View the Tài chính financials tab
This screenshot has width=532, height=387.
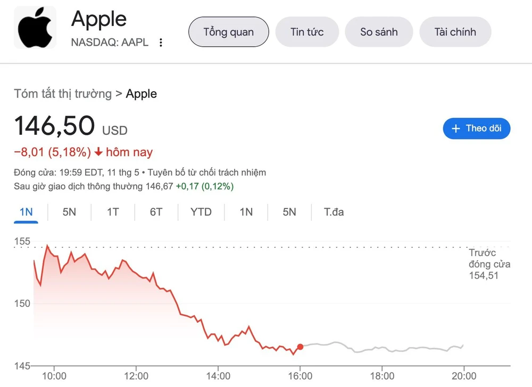click(455, 32)
